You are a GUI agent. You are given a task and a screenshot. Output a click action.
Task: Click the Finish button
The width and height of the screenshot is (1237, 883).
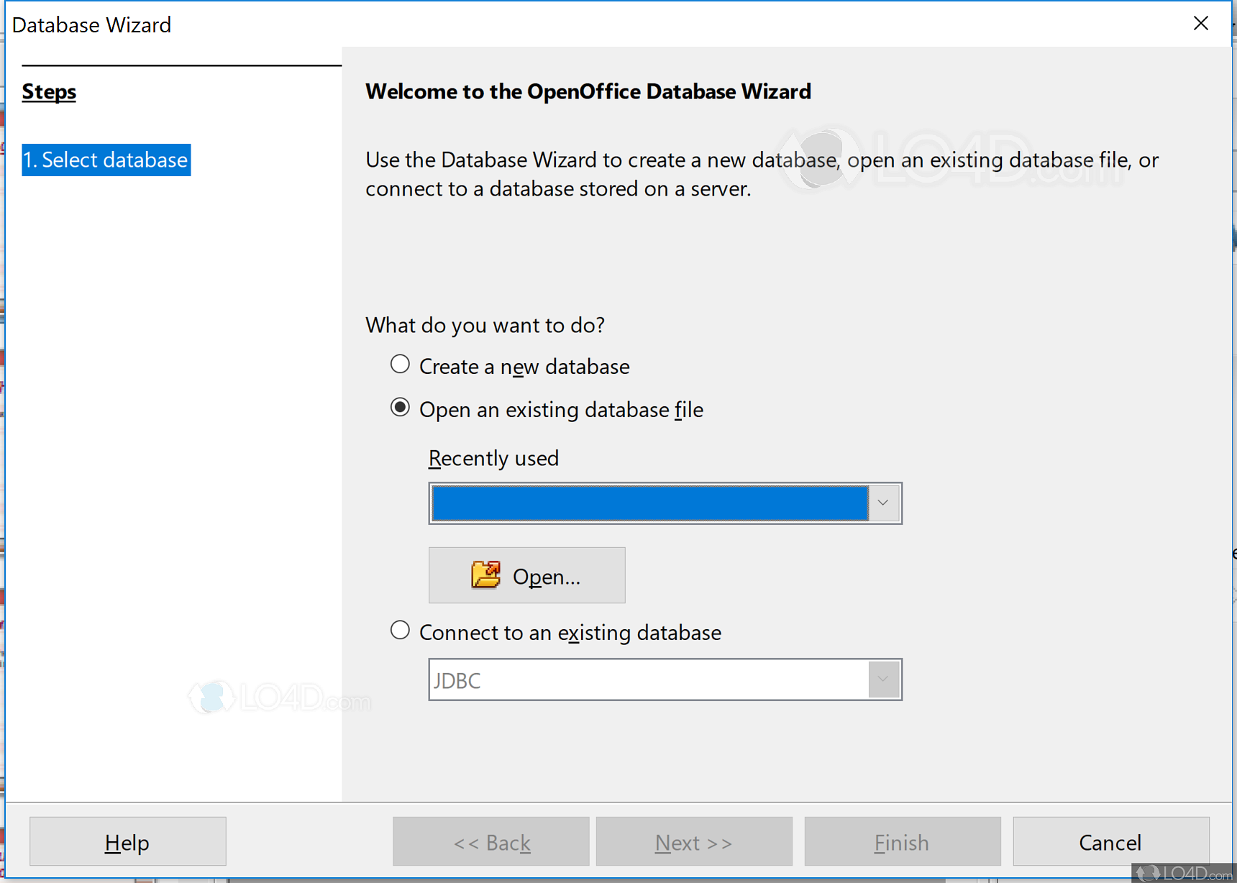tap(901, 841)
